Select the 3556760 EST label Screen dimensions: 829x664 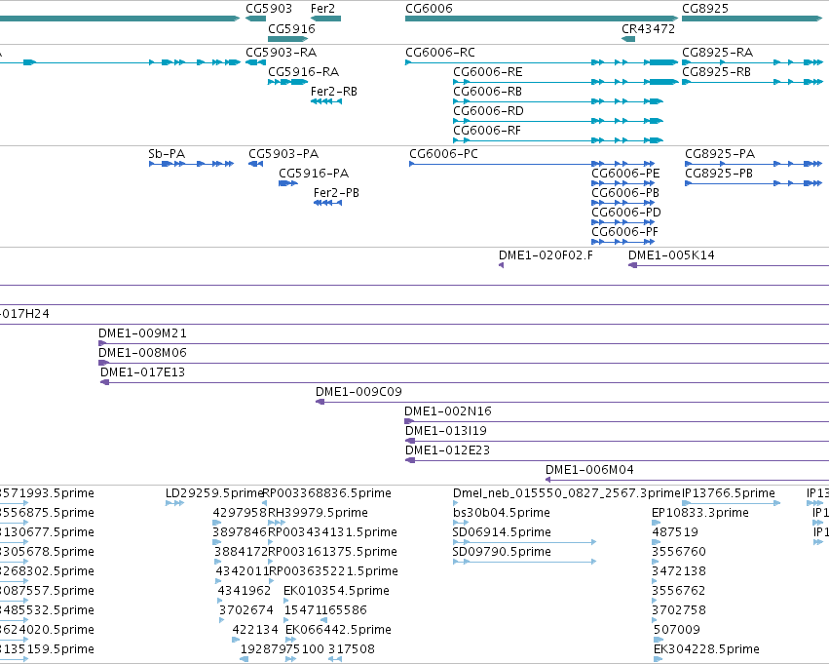(x=679, y=553)
